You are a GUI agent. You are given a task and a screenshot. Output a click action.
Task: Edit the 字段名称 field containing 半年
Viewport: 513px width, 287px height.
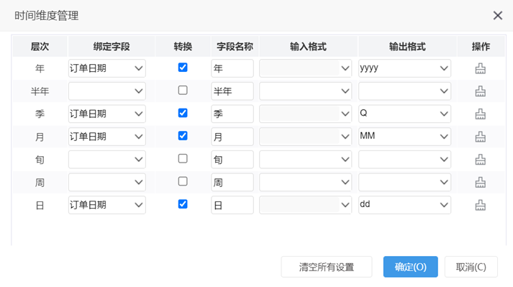[x=232, y=91]
